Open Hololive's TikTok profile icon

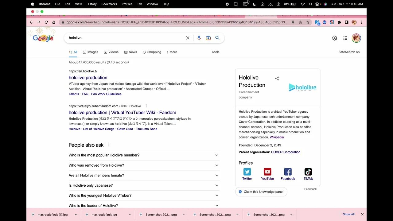(308, 172)
